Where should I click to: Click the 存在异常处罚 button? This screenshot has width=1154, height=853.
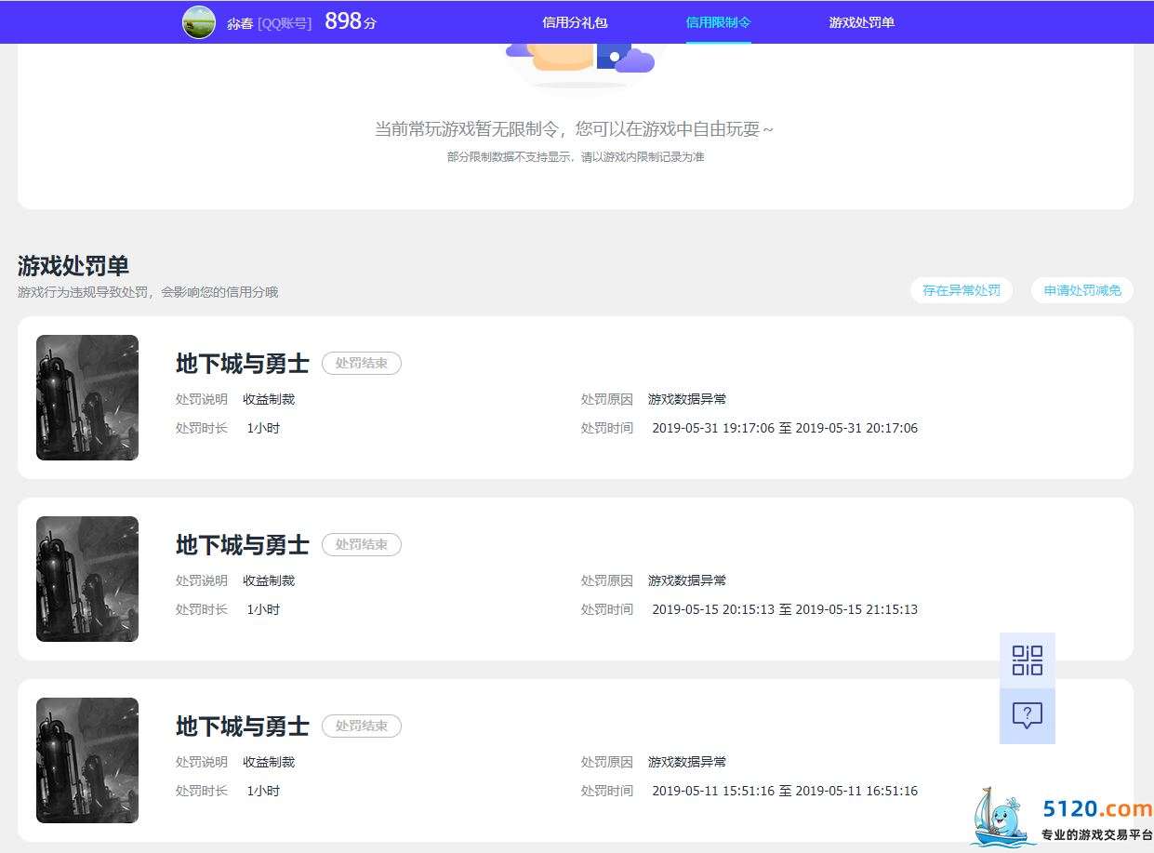tap(962, 290)
